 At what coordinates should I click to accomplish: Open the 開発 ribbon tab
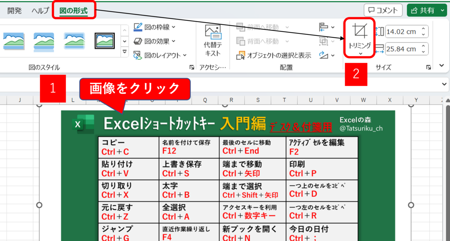click(x=15, y=11)
